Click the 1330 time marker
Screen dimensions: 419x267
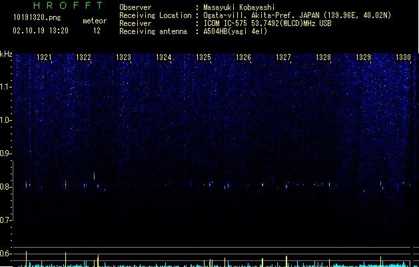pos(403,57)
